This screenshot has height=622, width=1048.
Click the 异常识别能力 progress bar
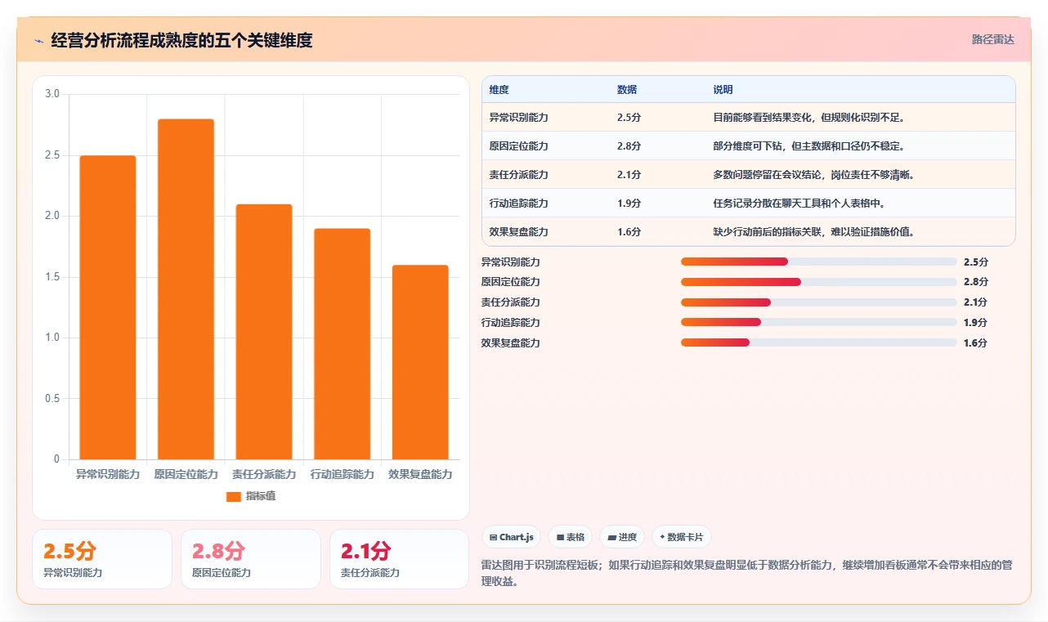pyautogui.click(x=818, y=262)
